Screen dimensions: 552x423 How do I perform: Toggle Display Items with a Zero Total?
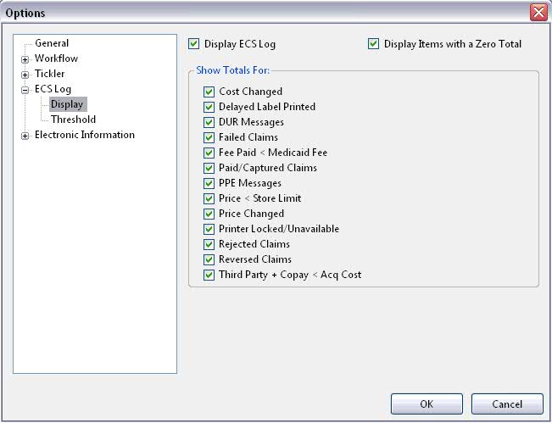coord(373,44)
